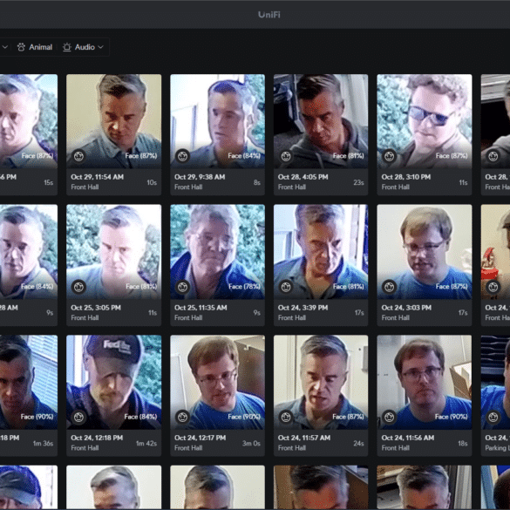Click the face icon on the Oct 25, 11:35 AM card

(x=182, y=287)
